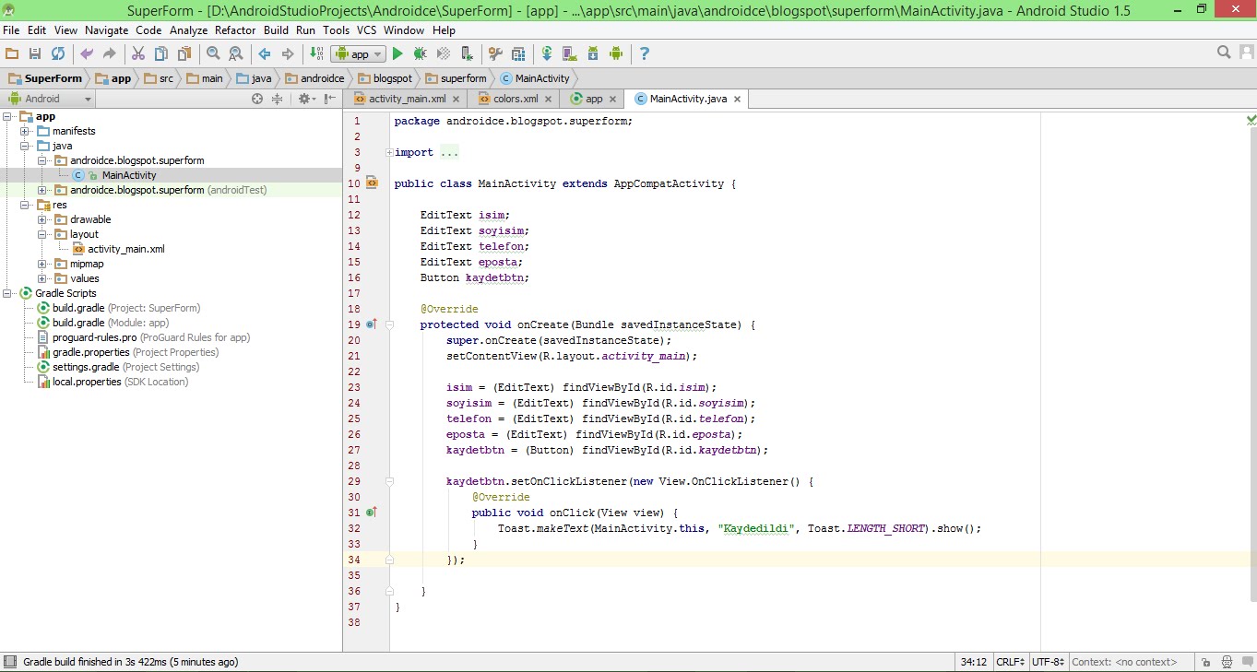Run the app with green play button
This screenshot has width=1257, height=672.
pyautogui.click(x=398, y=54)
